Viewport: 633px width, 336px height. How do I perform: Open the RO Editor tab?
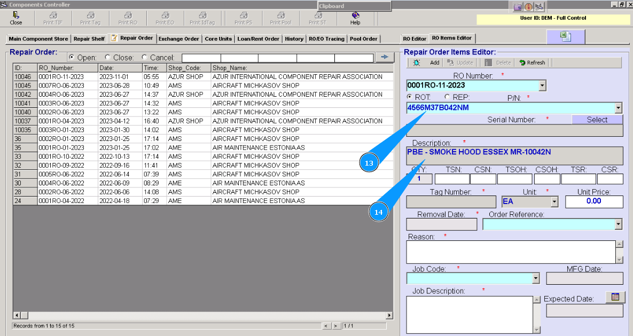coord(415,39)
